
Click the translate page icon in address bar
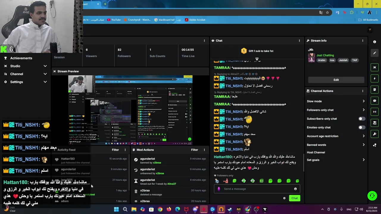point(321,12)
